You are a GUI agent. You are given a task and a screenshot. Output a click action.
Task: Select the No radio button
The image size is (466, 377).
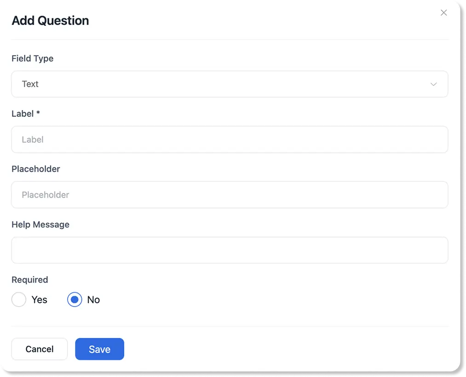[x=75, y=300]
